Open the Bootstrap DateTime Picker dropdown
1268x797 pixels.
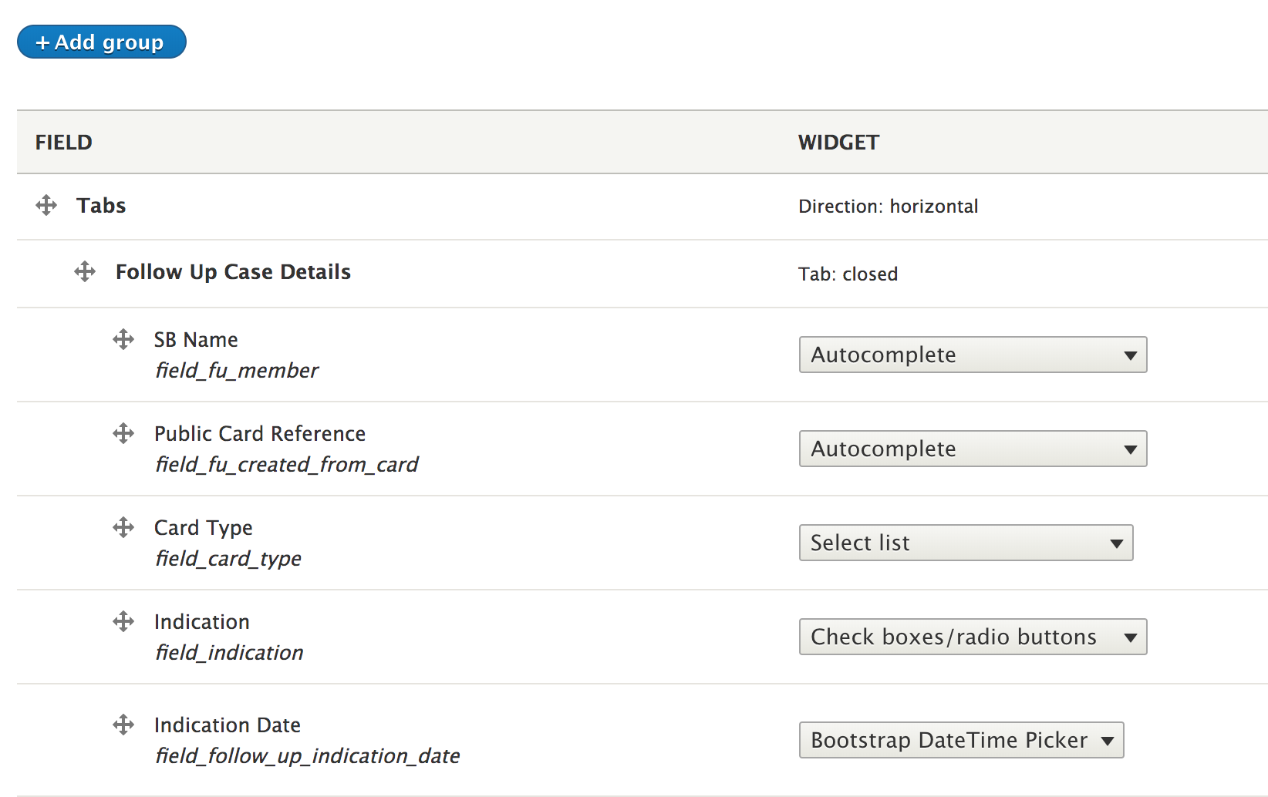[961, 740]
